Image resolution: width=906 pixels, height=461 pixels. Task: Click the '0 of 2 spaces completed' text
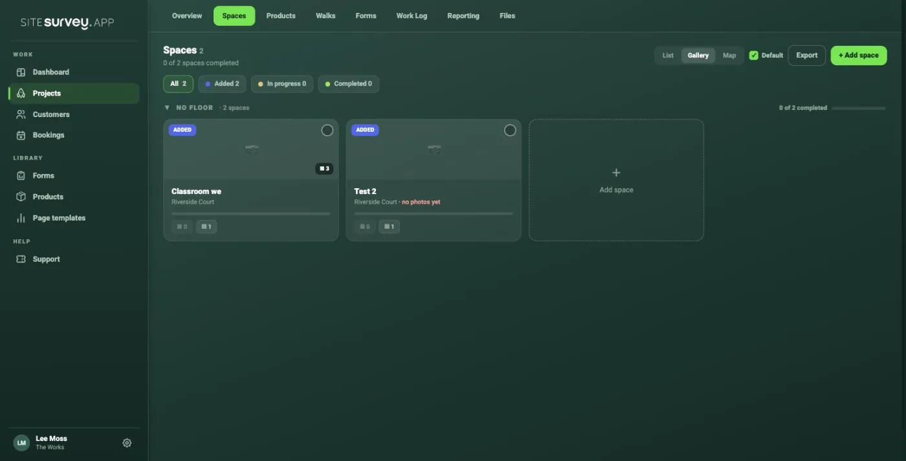click(x=201, y=63)
